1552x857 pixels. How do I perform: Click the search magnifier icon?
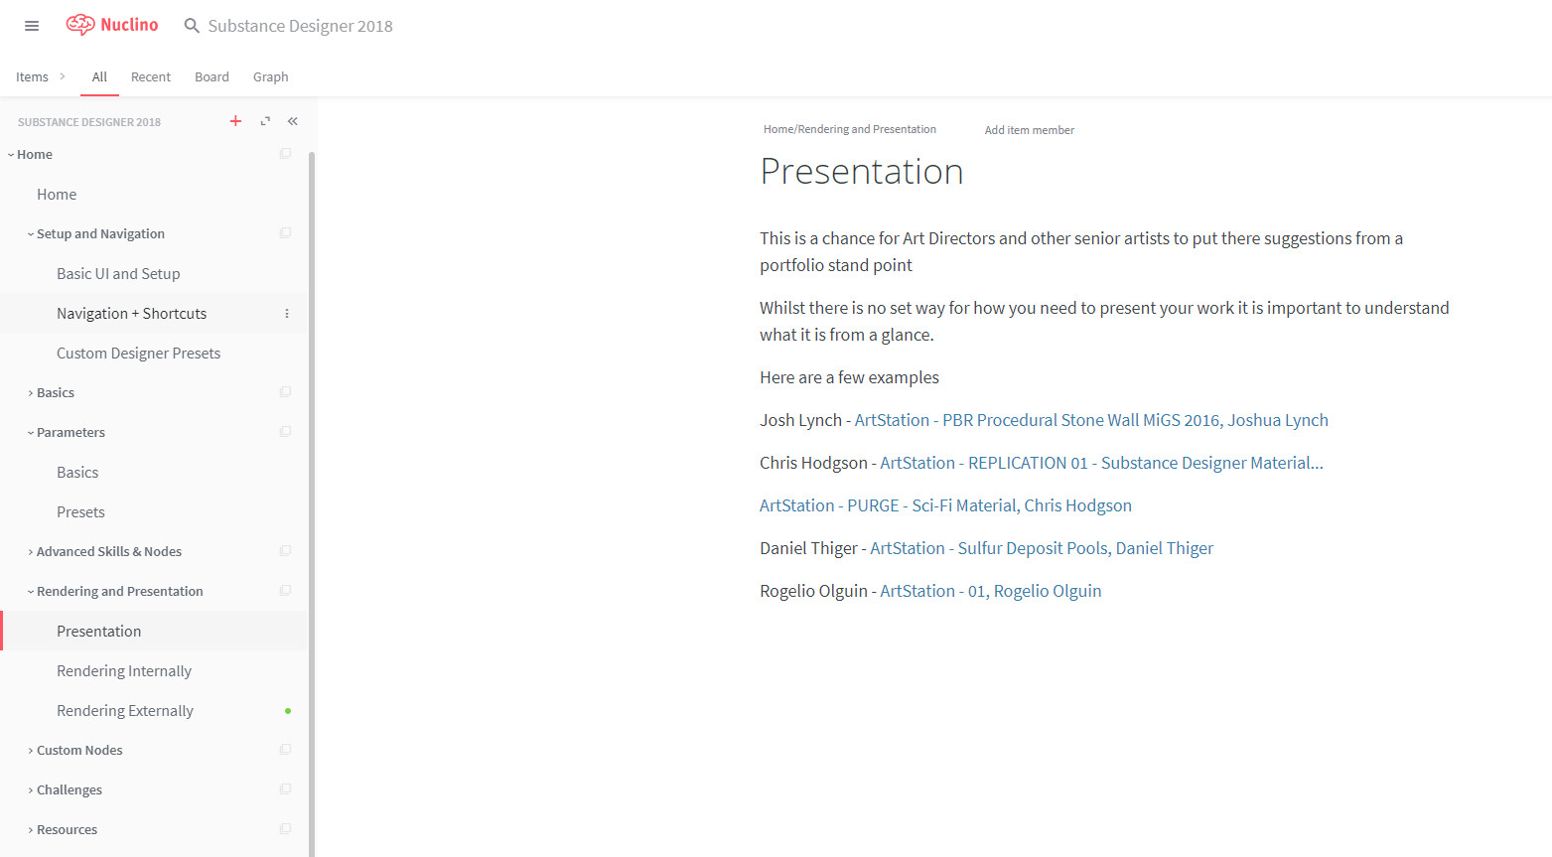(192, 26)
